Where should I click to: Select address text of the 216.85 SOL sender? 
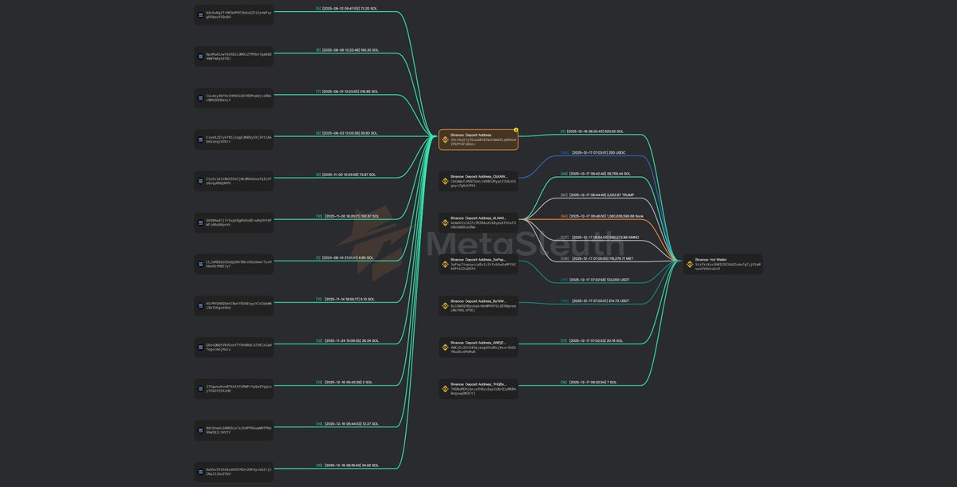coord(238,97)
